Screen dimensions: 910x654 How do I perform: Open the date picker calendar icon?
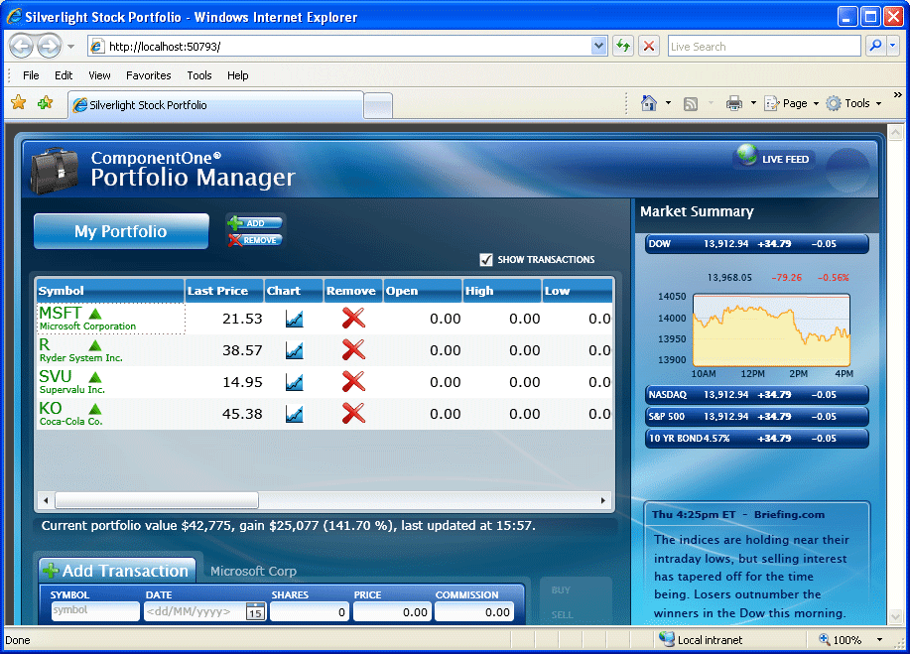tap(255, 612)
